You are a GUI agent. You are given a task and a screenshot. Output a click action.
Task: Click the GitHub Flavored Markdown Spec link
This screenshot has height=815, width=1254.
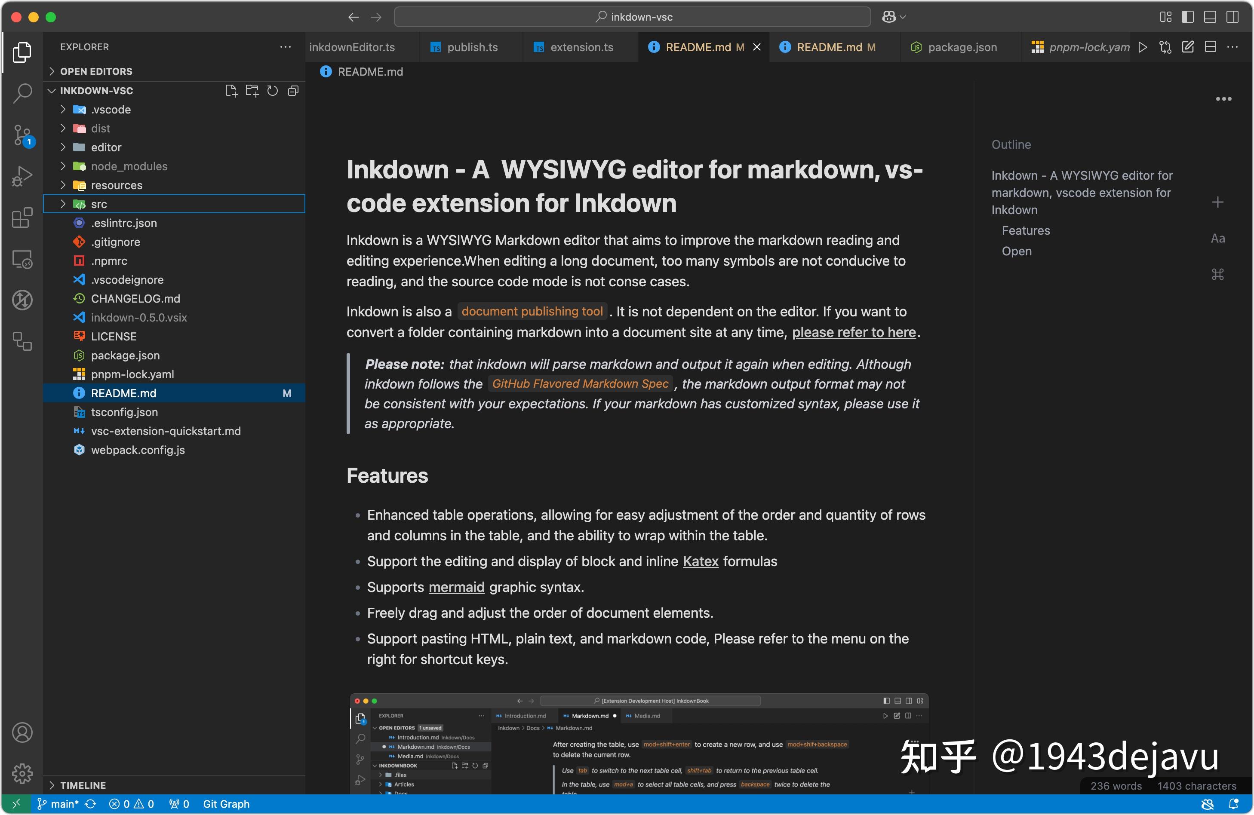tap(580, 383)
